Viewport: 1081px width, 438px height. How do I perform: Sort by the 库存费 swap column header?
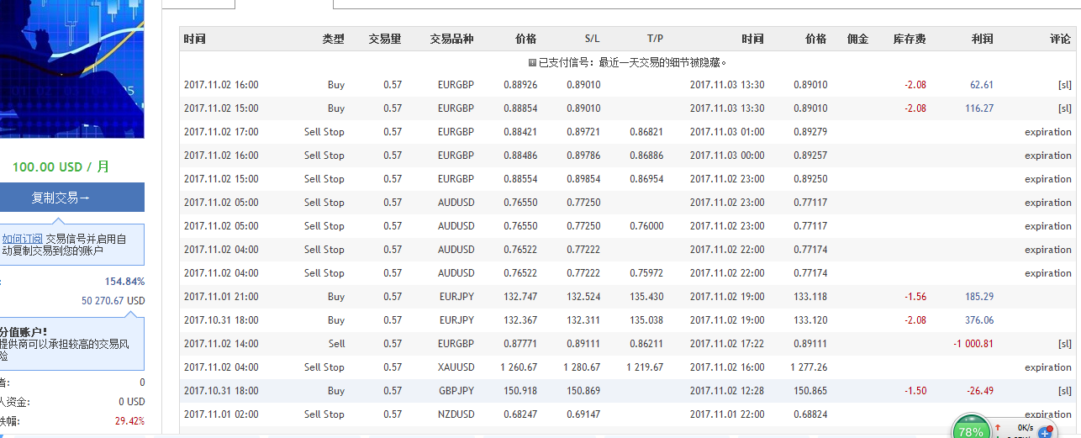(910, 39)
